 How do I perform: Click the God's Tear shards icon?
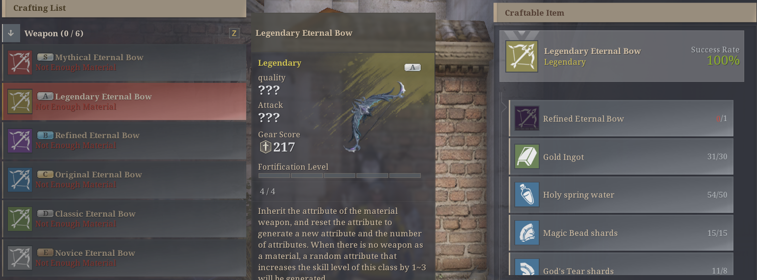click(527, 269)
